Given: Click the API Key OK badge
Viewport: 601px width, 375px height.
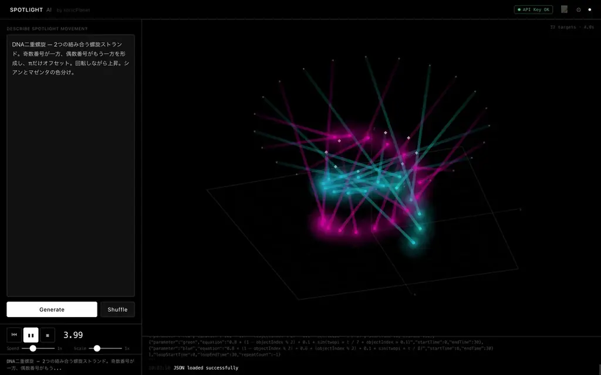Looking at the screenshot, I should pyautogui.click(x=533, y=9).
